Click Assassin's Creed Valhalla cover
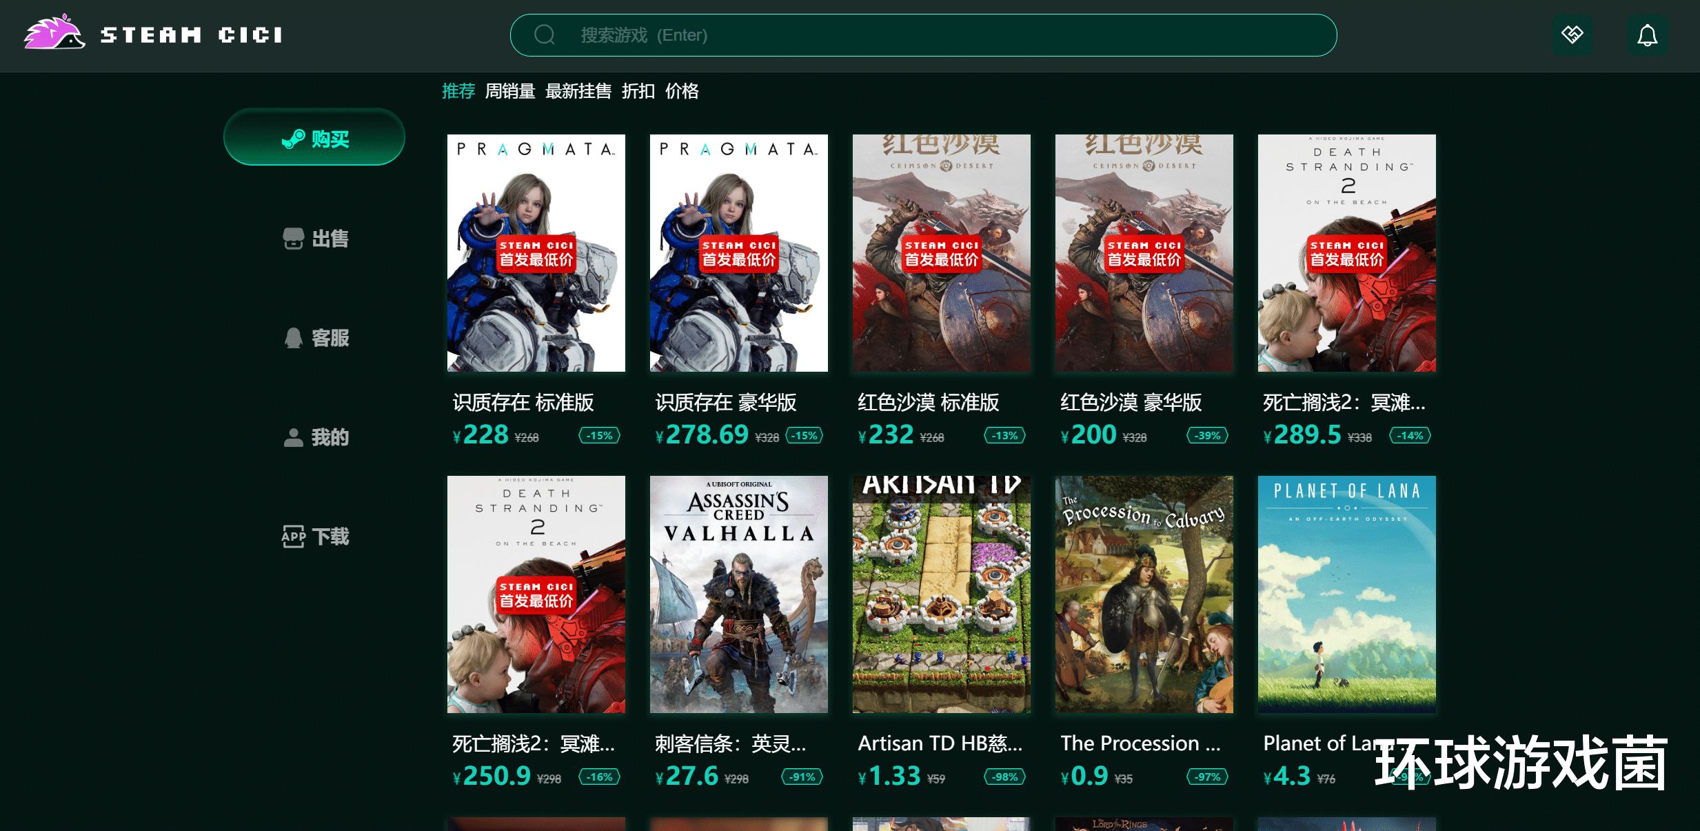1700x831 pixels. coord(738,594)
